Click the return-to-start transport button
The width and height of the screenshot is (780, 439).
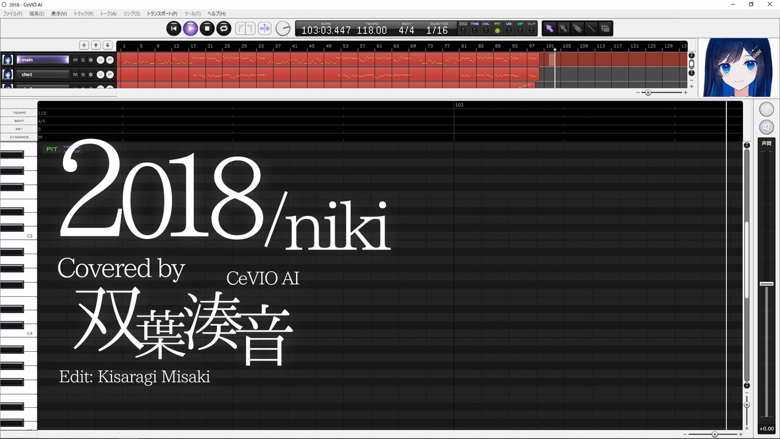point(174,28)
